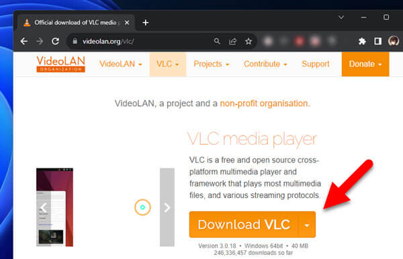
Task: Expand the VLC navigation menu
Action: [167, 64]
